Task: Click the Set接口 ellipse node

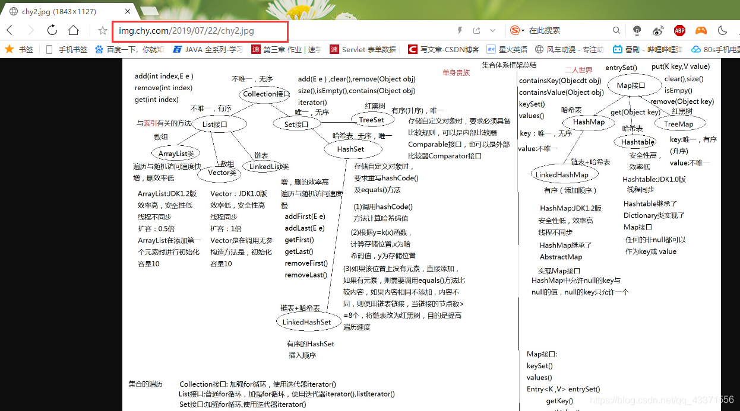Action: click(296, 123)
